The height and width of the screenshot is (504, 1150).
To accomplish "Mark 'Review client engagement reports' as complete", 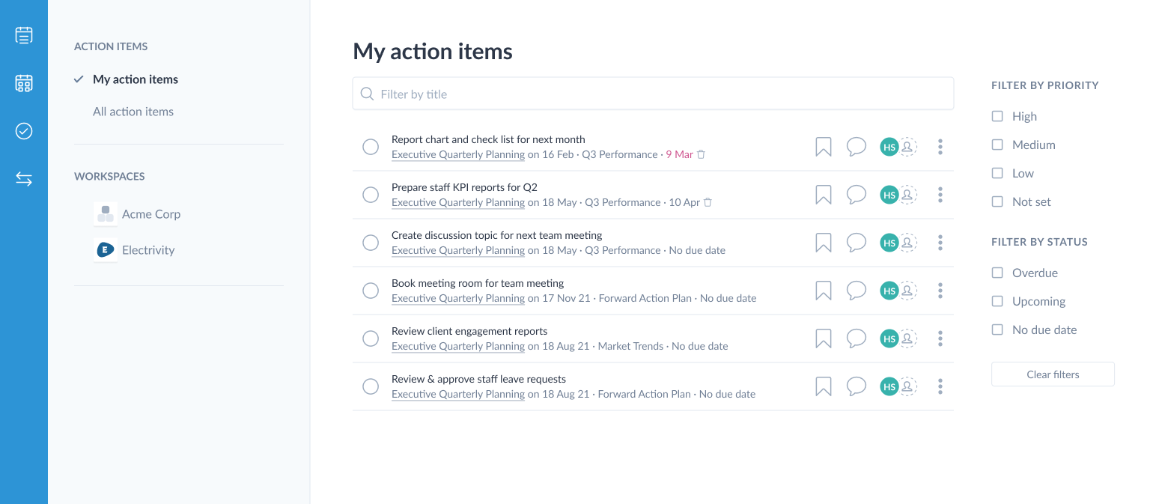I will (371, 338).
